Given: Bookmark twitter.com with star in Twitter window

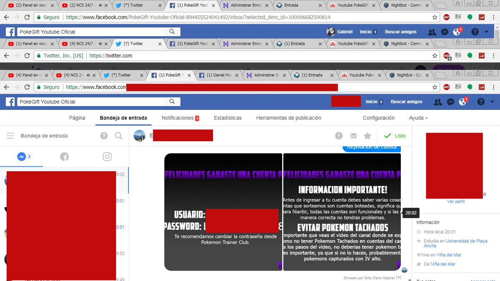Looking at the screenshot, I should coord(435,55).
